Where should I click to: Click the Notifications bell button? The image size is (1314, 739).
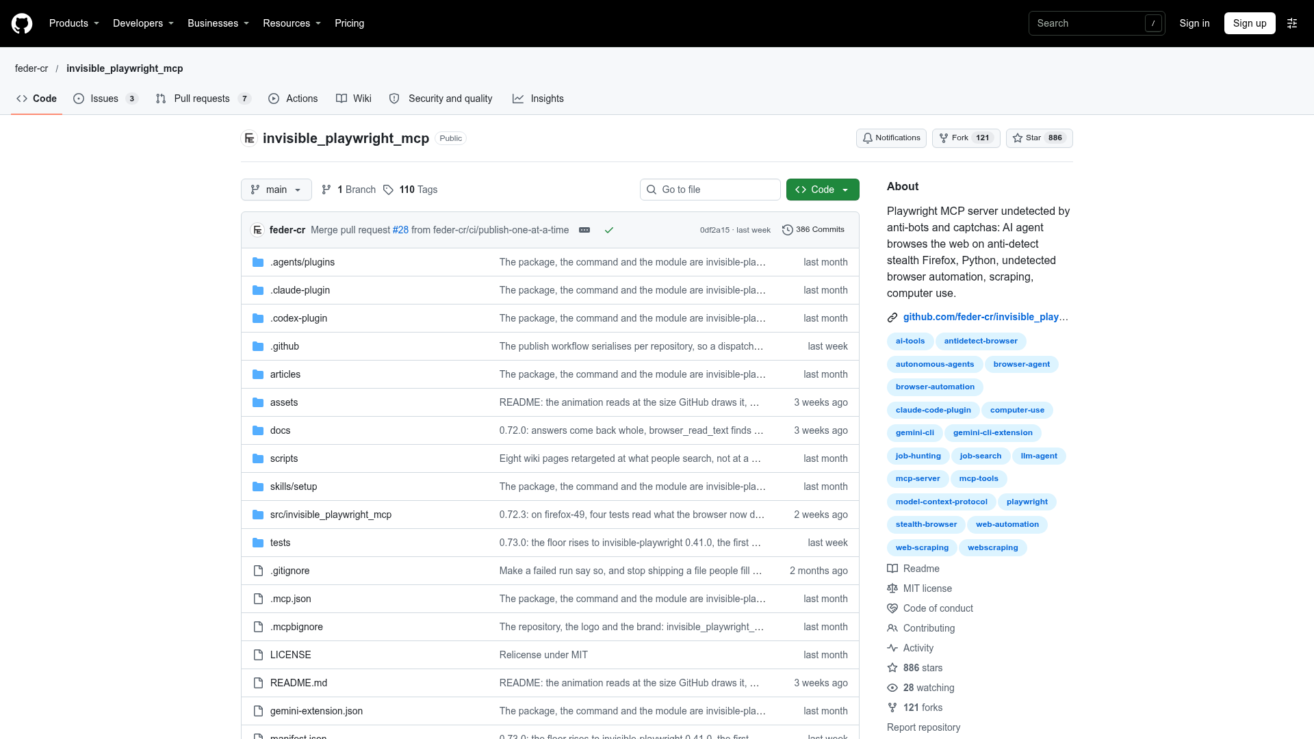tap(891, 138)
